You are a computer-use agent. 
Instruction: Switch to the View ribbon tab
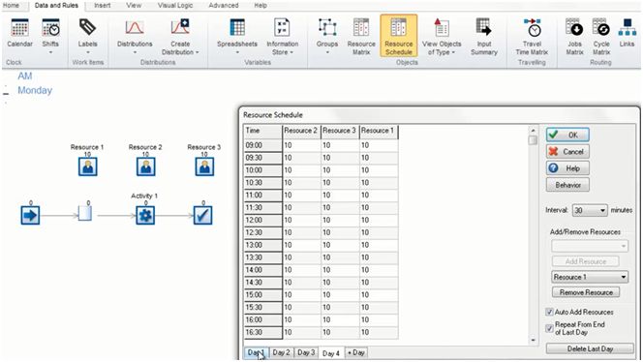tap(134, 6)
